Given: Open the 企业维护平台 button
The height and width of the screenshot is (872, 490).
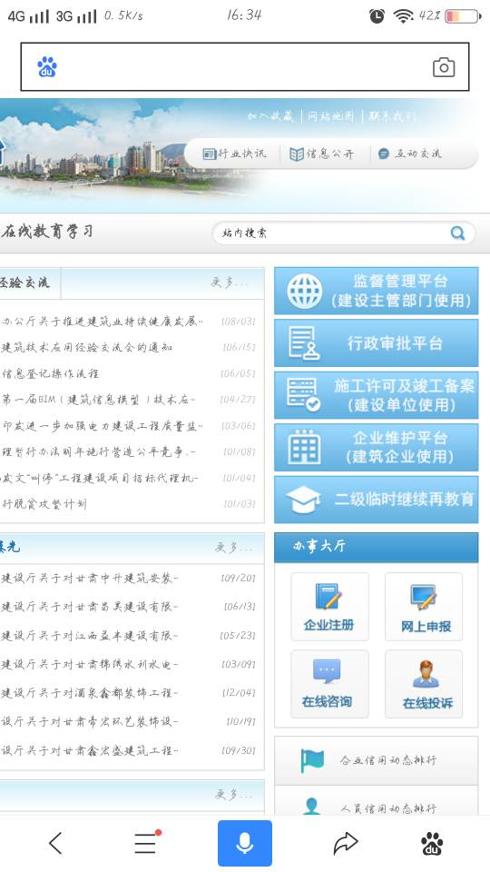Looking at the screenshot, I should [x=376, y=447].
